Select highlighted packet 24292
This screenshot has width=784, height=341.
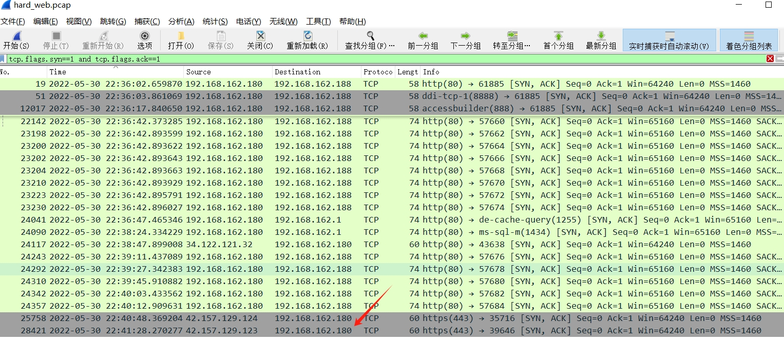(x=392, y=269)
